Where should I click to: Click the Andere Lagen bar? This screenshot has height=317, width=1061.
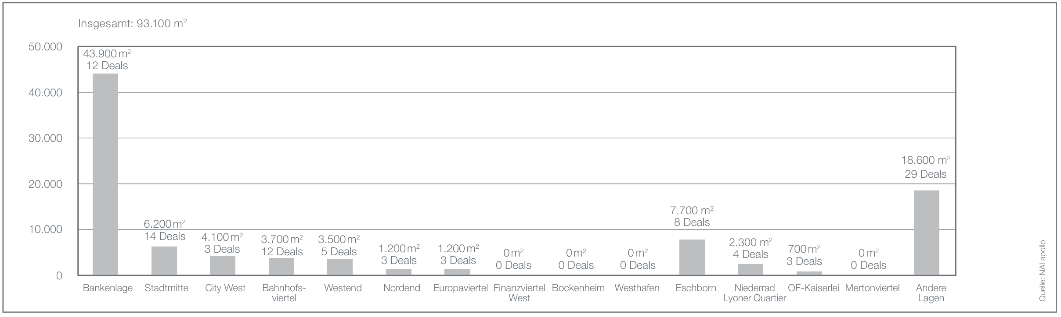[926, 233]
